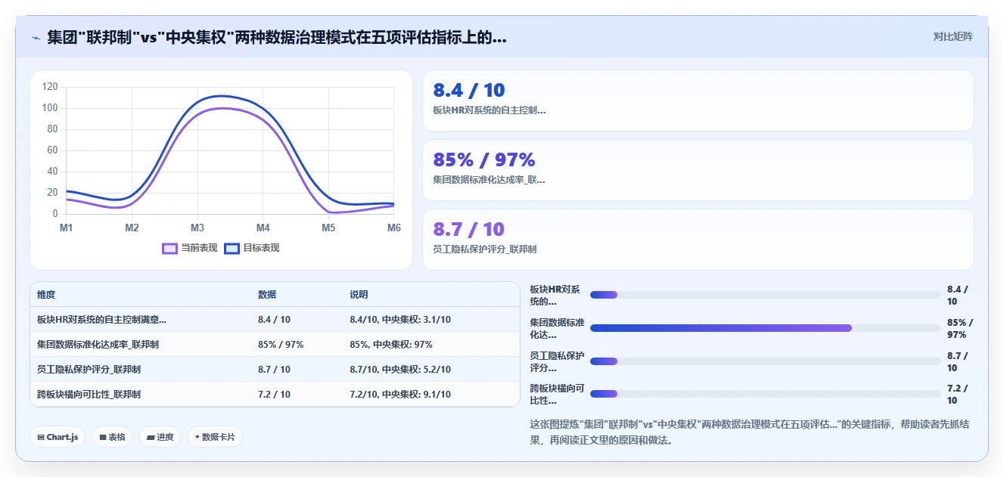Select the 跨板块横向可比性_联邦制 table row

pos(275,394)
